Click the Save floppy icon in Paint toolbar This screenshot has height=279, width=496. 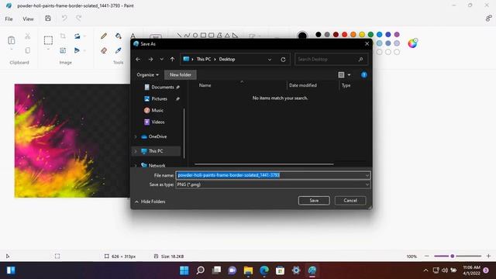pyautogui.click(x=48, y=19)
